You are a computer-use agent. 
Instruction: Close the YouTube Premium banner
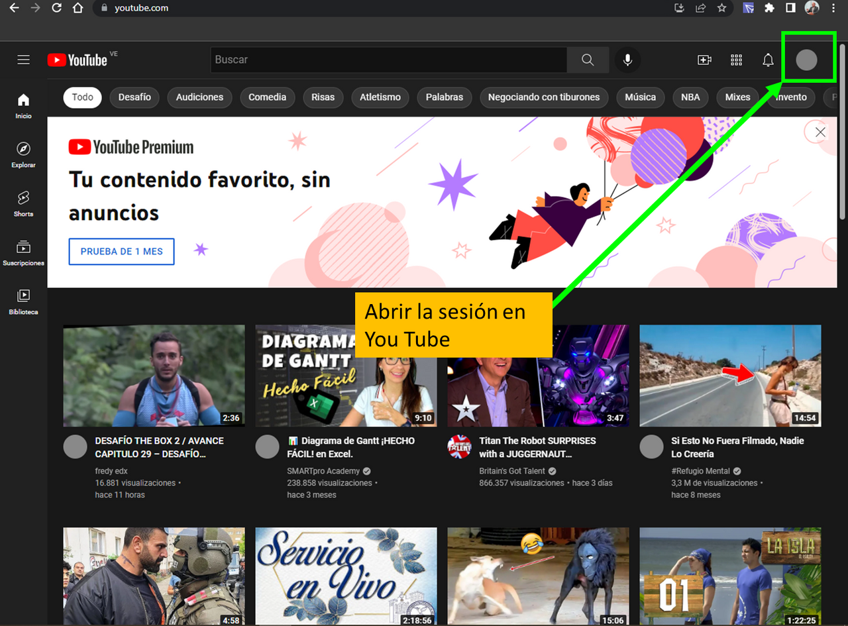820,132
